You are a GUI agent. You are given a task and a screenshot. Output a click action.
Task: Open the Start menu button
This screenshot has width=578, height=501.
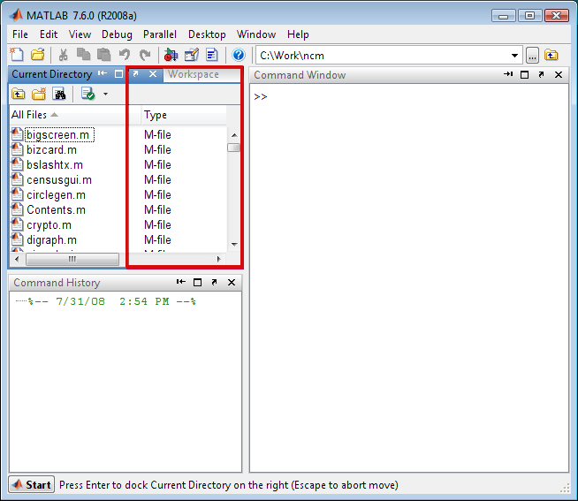pyautogui.click(x=32, y=485)
